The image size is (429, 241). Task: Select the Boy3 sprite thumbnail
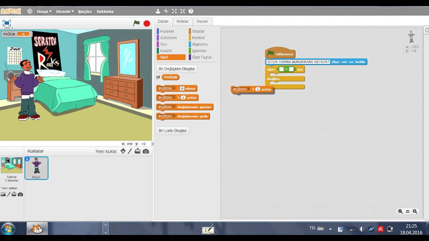[37, 168]
